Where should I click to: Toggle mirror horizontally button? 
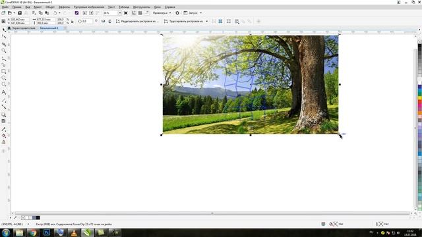103,21
